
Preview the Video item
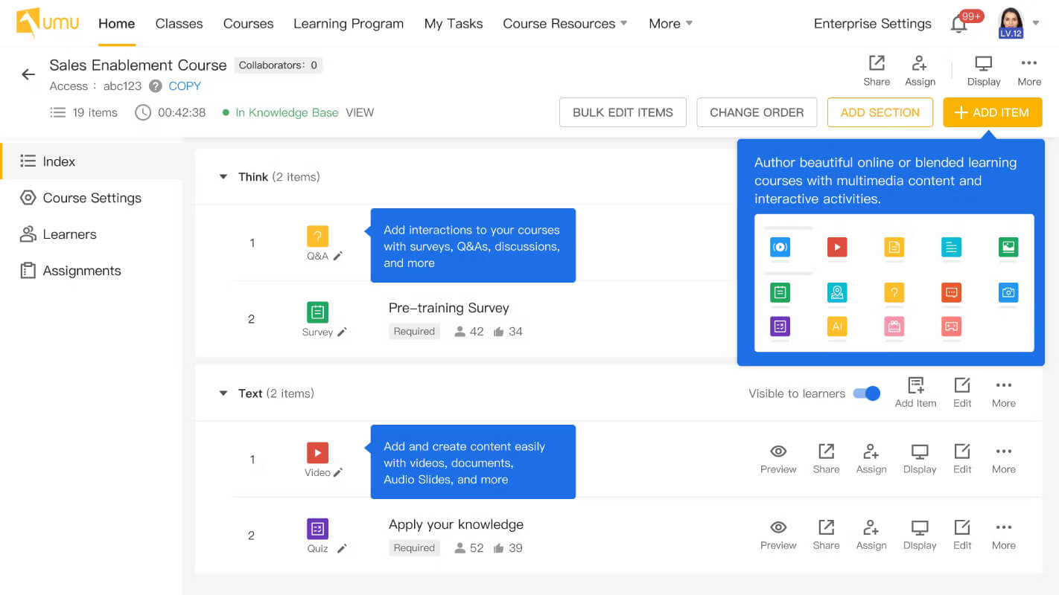tap(778, 459)
